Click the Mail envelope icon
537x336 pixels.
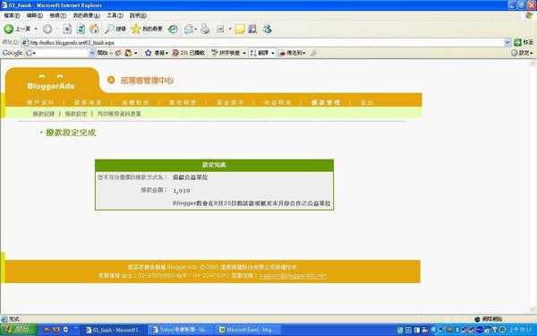click(x=189, y=30)
